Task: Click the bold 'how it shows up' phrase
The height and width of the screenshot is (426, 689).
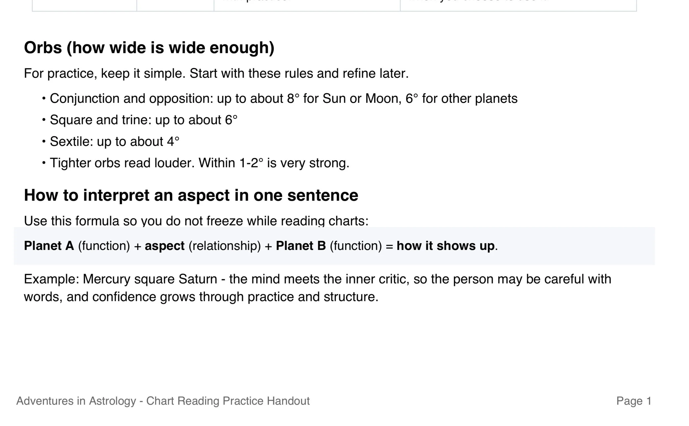Action: point(446,246)
